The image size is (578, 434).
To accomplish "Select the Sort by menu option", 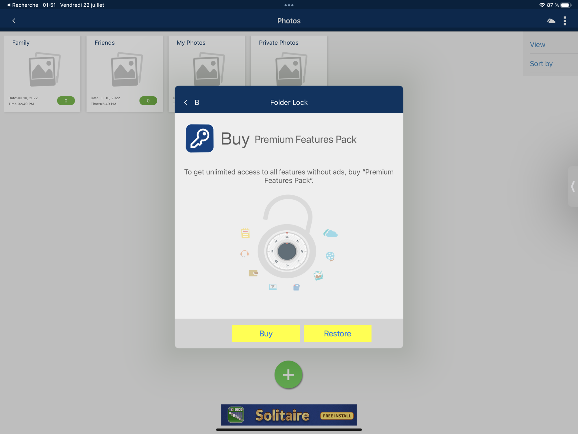I will click(x=541, y=64).
